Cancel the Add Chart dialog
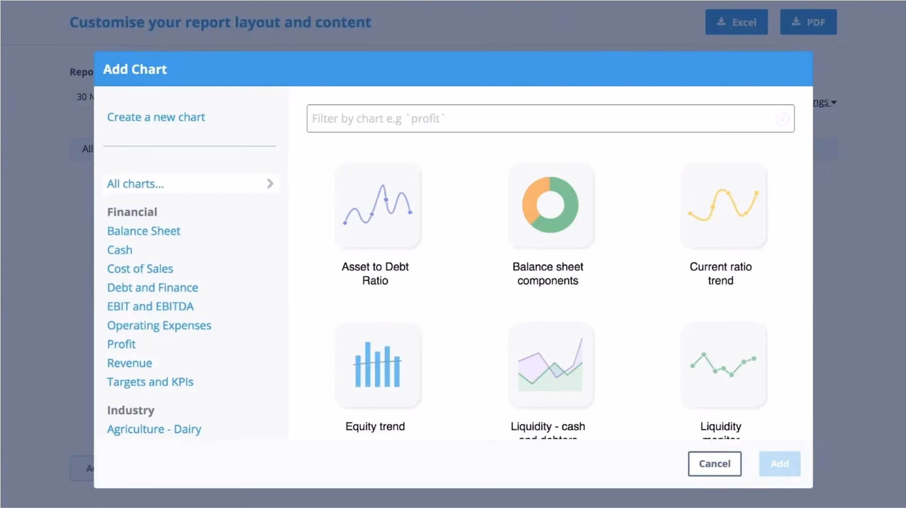The image size is (906, 508). click(715, 464)
